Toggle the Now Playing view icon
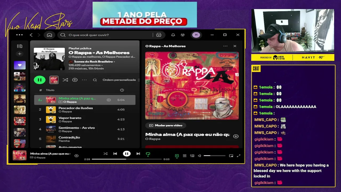 tap(177, 156)
